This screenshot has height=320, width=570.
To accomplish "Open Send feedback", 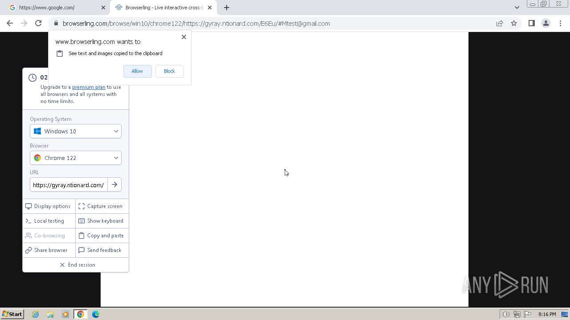I will [x=102, y=250].
